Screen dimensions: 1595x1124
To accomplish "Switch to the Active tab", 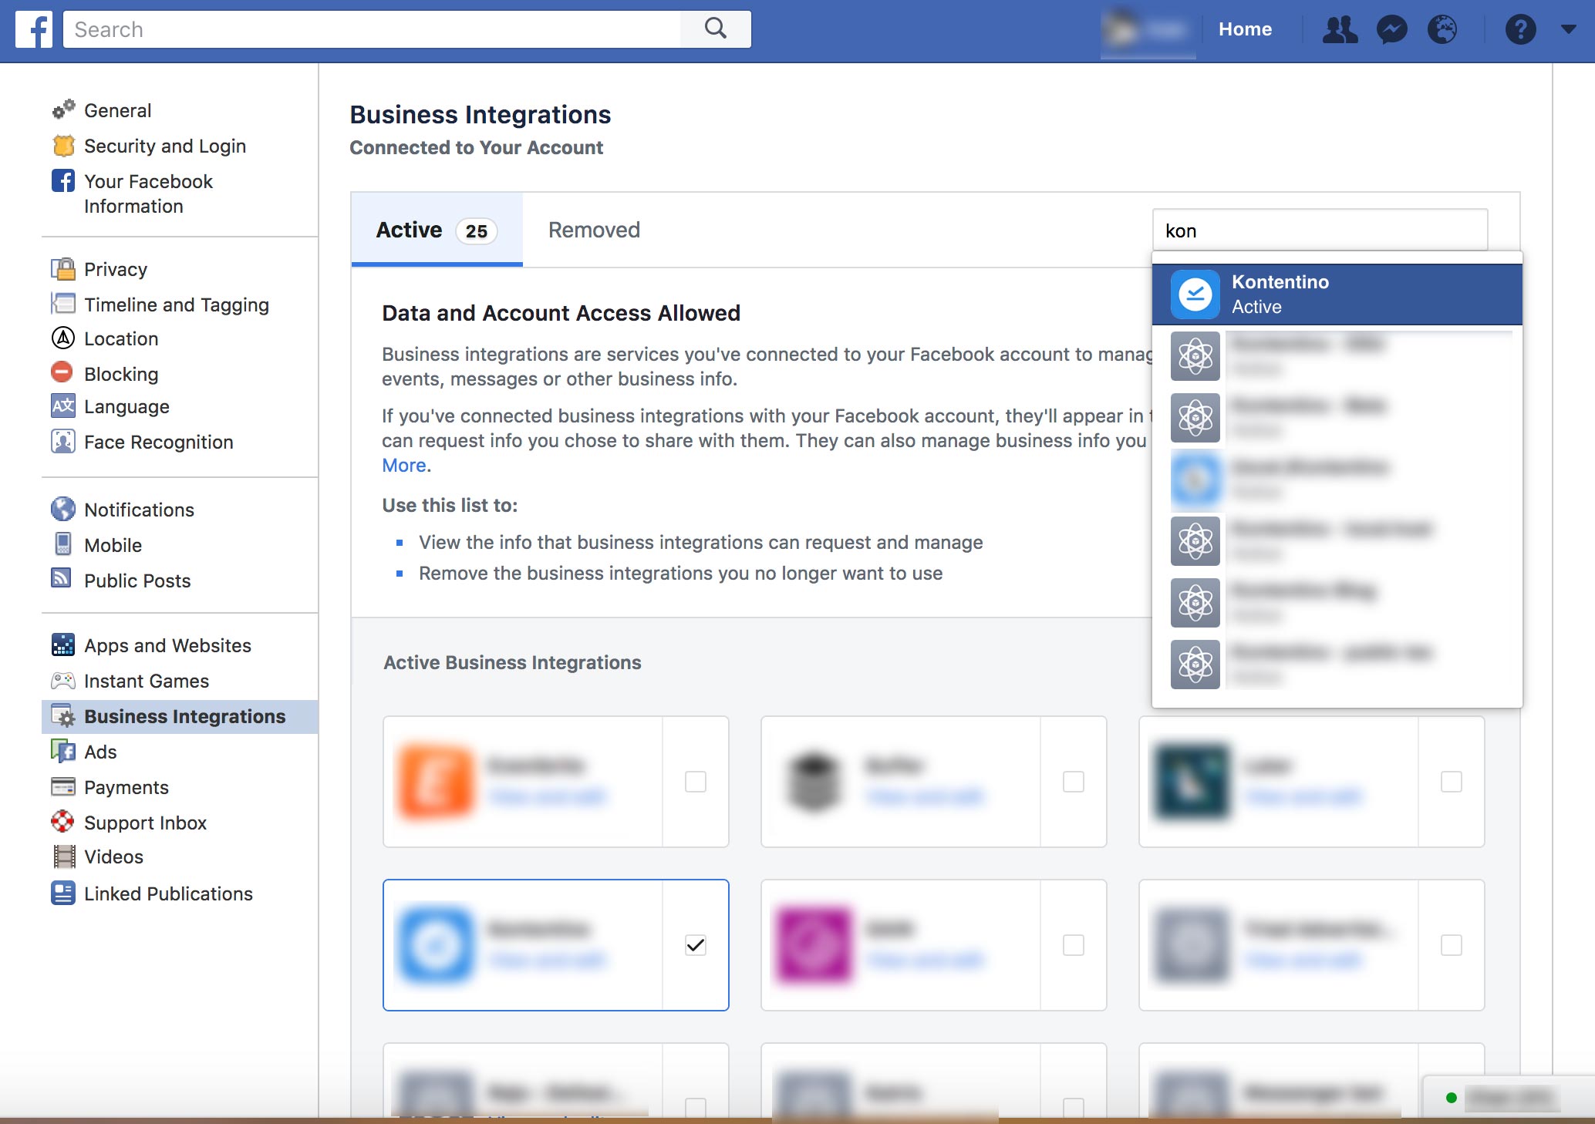I will (437, 230).
